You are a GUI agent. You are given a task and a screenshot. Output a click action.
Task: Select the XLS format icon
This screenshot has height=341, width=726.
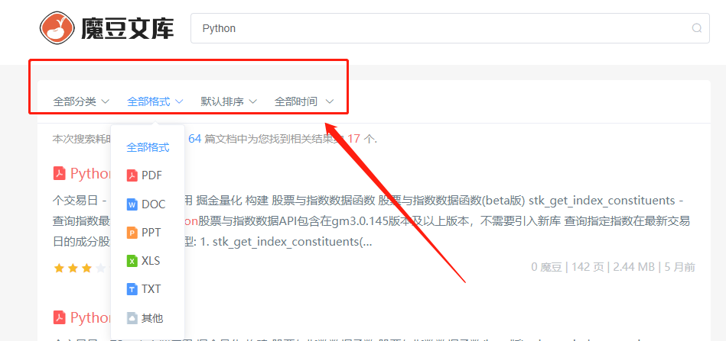(x=132, y=261)
